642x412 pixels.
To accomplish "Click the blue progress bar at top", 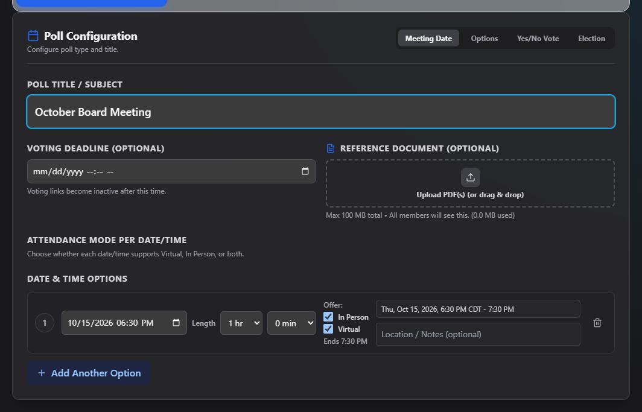I will pyautogui.click(x=92, y=3).
